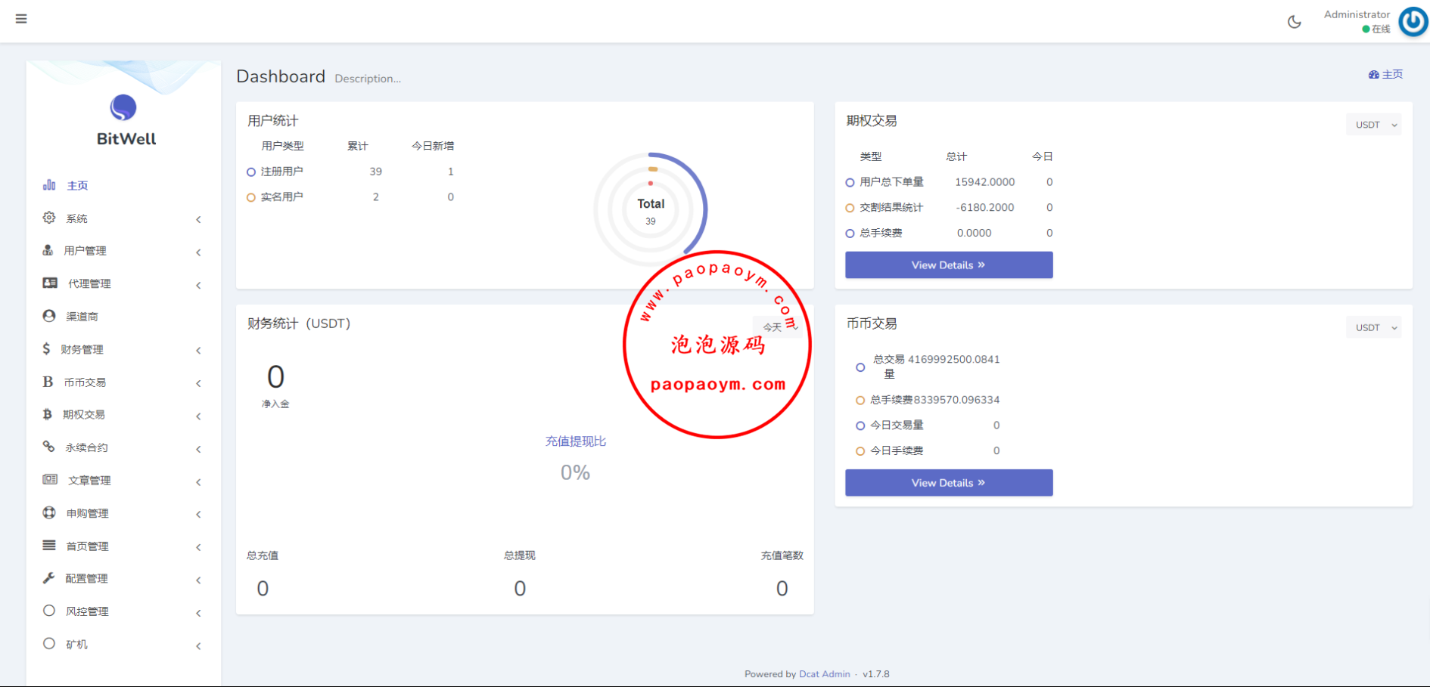Click the 配置管理 wrench icon

(48, 578)
